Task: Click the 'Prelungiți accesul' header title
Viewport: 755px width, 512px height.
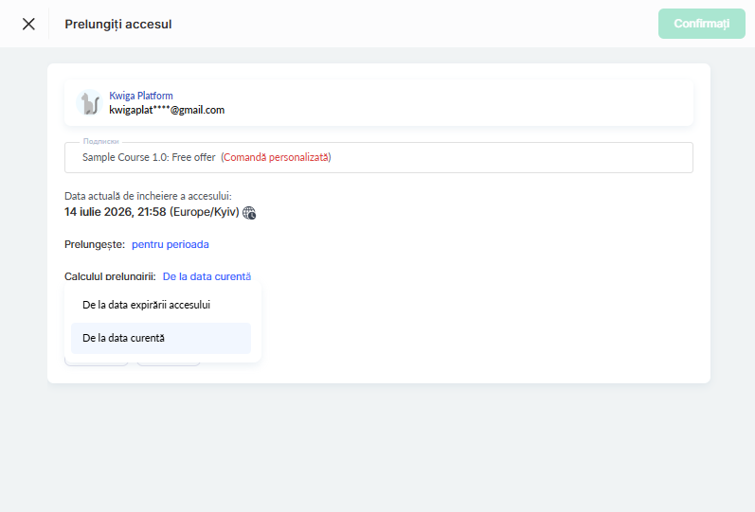Action: click(118, 24)
